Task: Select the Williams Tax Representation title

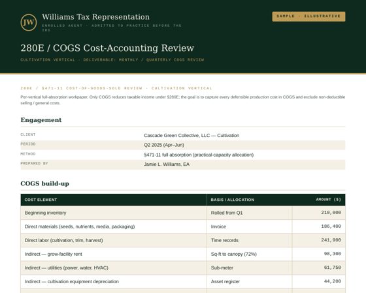Action: 95,17
